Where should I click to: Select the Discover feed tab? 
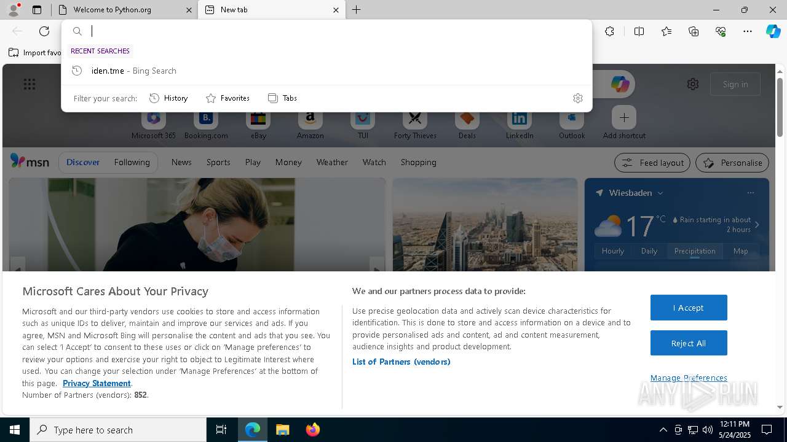pyautogui.click(x=83, y=162)
